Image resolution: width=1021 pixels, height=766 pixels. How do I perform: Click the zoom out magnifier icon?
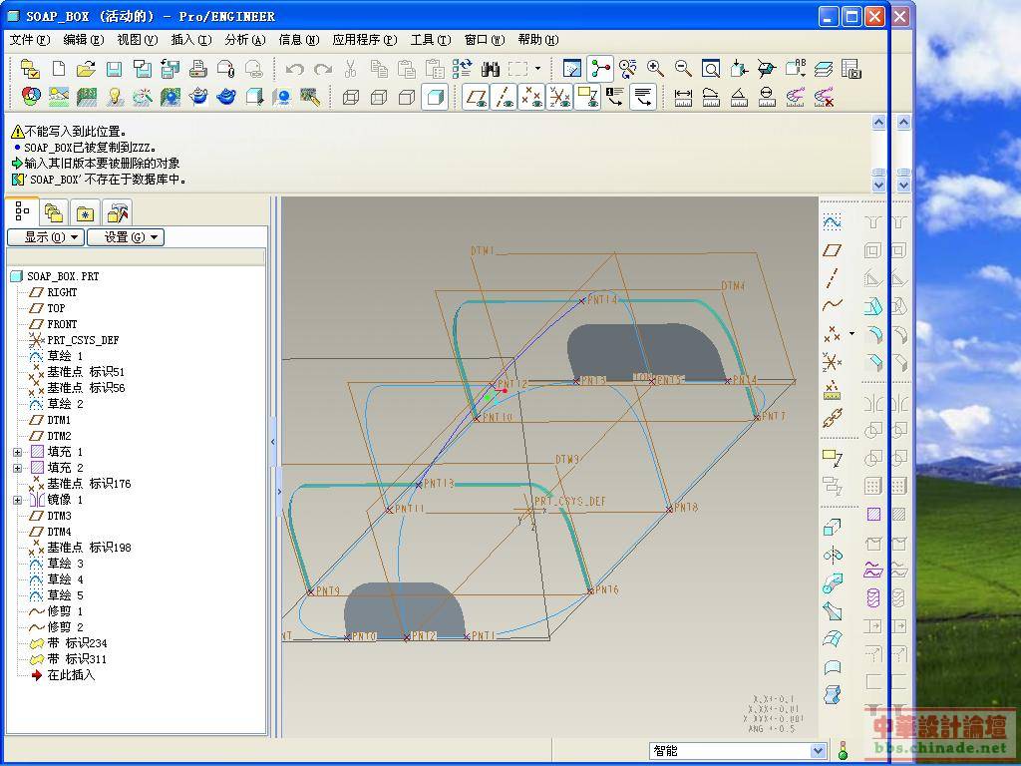click(683, 69)
